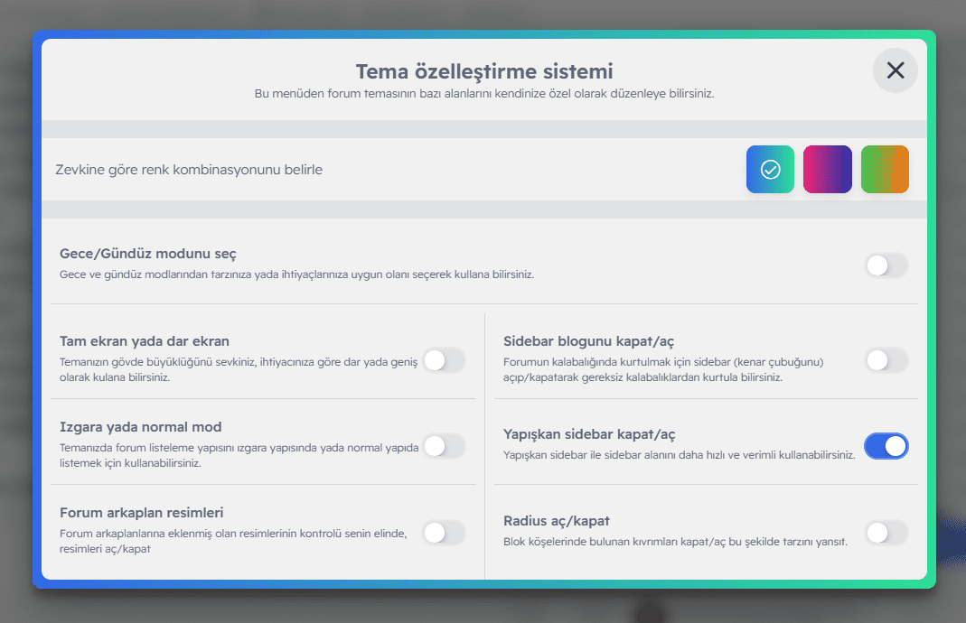Select the blue-green gradient color swatch

(x=770, y=170)
